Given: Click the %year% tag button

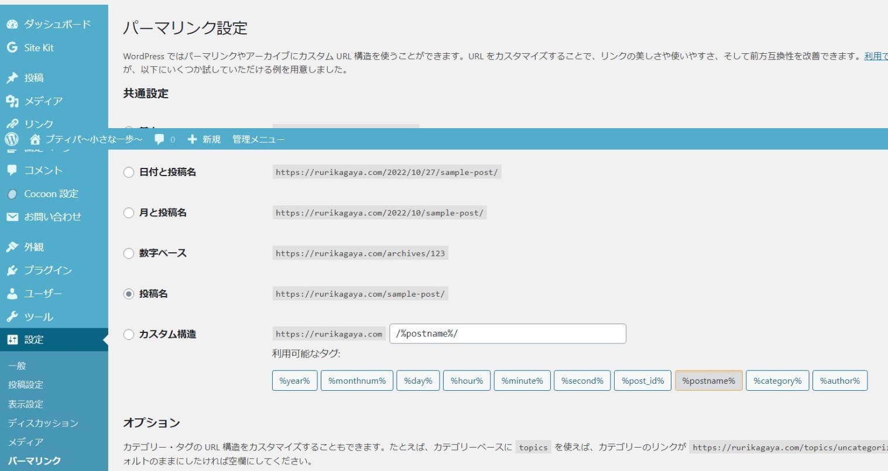Looking at the screenshot, I should click(294, 380).
